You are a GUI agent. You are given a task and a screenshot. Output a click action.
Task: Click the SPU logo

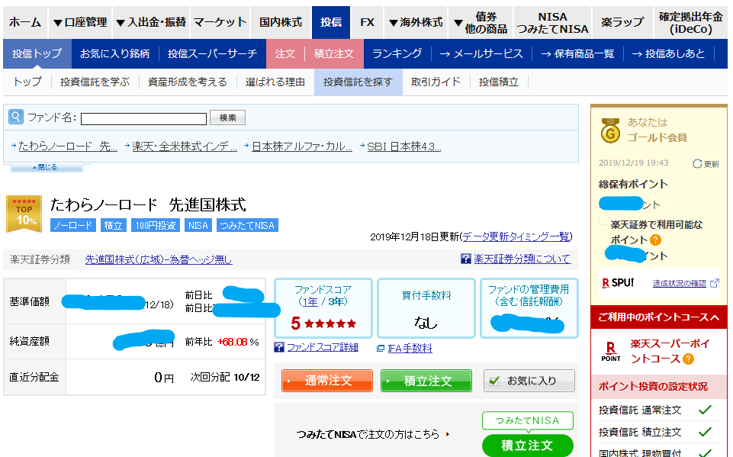618,283
